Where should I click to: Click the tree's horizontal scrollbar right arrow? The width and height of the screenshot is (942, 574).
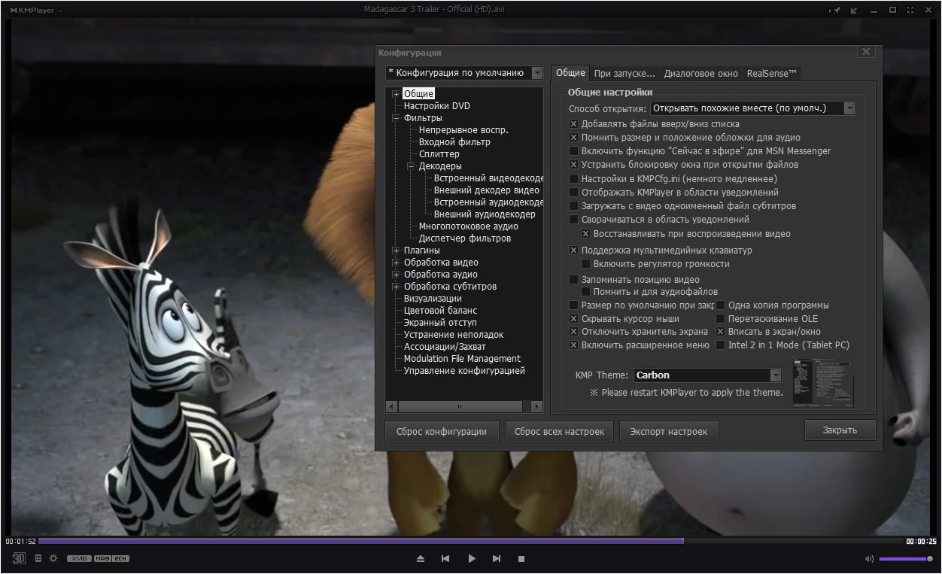(x=536, y=407)
